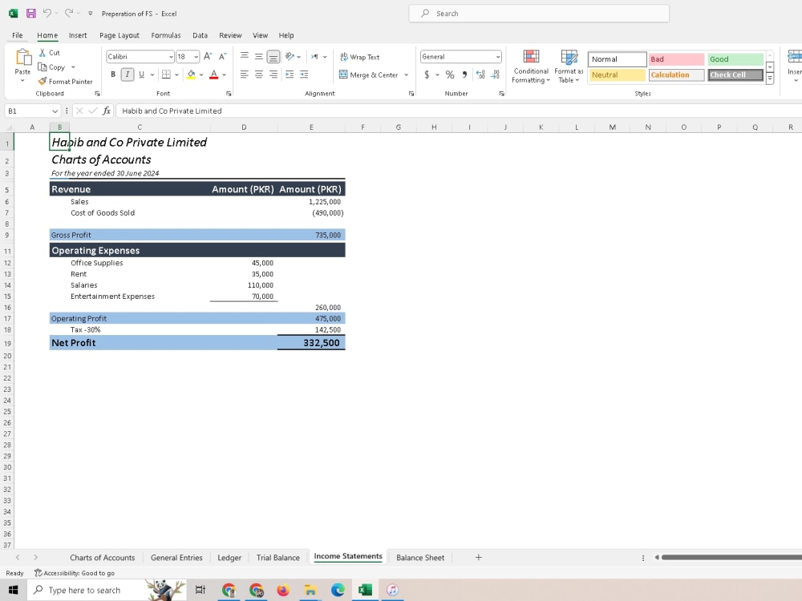Viewport: 802px width, 601px height.
Task: Switch to the Data ribbon tab
Action: [x=200, y=35]
